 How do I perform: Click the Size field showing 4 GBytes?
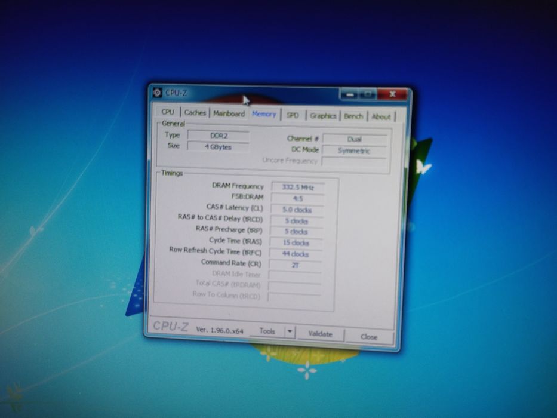pos(218,147)
